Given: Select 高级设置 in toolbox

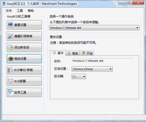Looking at the screenshot, I should point(24,59).
